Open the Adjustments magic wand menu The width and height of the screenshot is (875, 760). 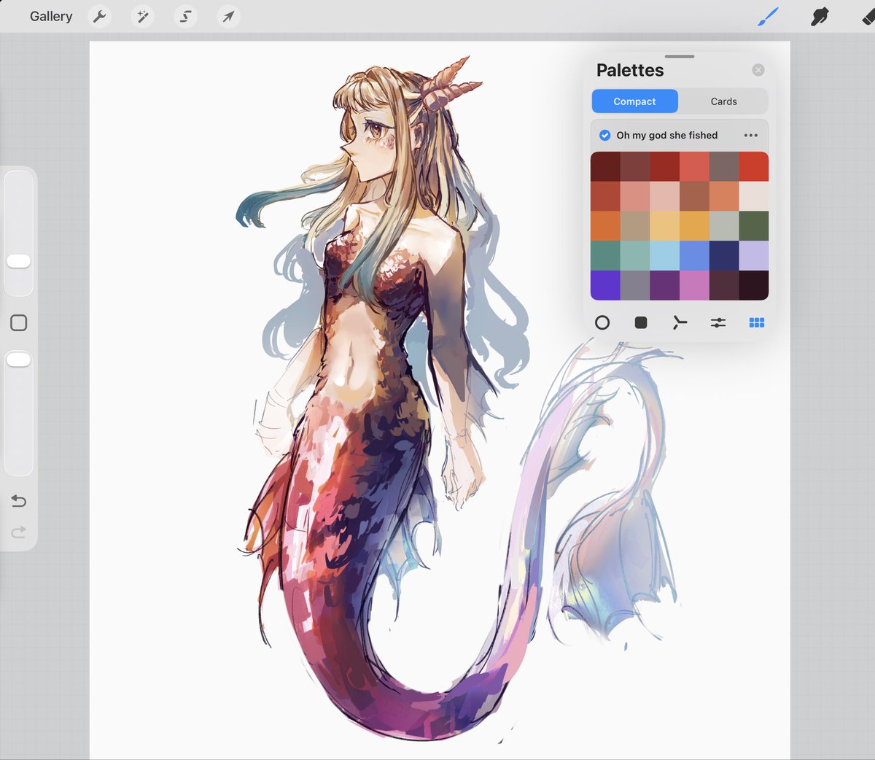pos(142,16)
